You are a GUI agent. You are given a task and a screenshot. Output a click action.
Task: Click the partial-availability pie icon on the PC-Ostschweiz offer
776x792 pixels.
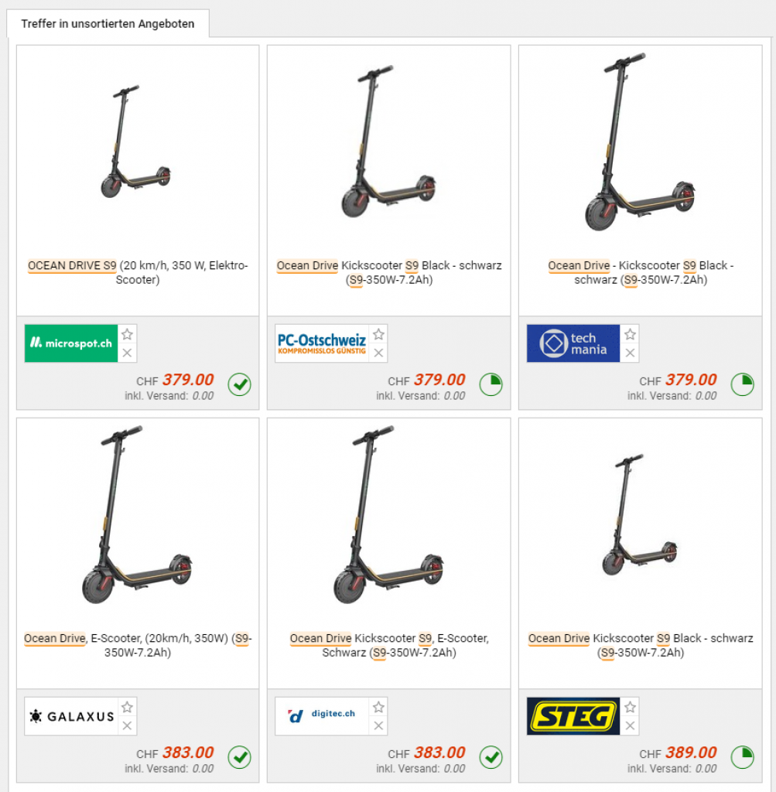coord(491,384)
